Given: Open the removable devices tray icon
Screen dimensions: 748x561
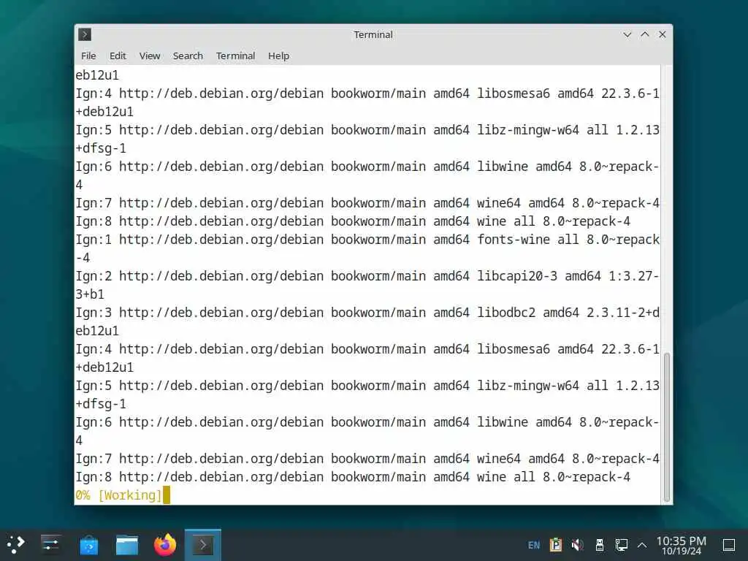Looking at the screenshot, I should click(600, 544).
